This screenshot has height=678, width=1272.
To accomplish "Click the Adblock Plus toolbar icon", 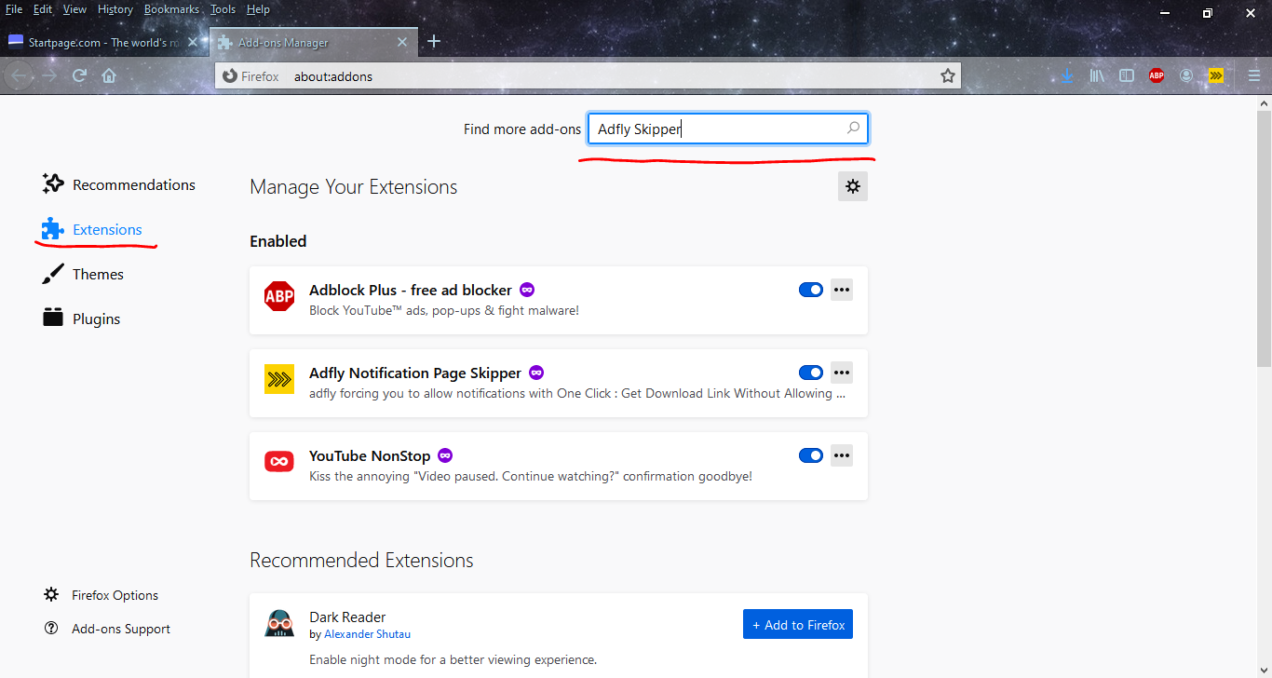I will 1157,75.
